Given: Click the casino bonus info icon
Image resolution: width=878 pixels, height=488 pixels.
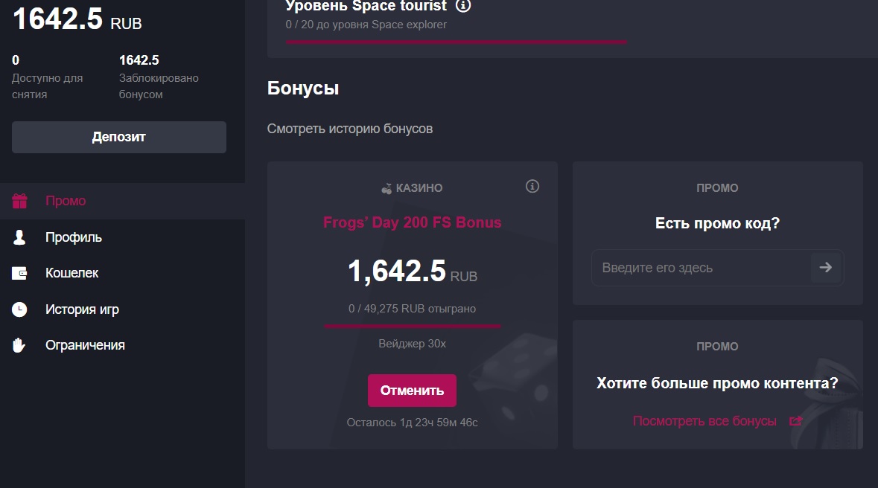Looking at the screenshot, I should pos(532,187).
